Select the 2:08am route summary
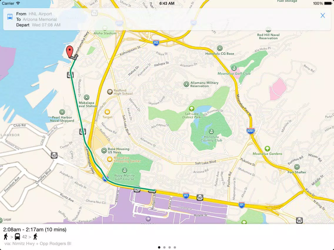Image resolution: width=334 pixels, height=250 pixels. (x=35, y=229)
